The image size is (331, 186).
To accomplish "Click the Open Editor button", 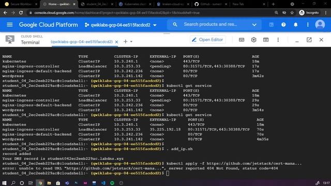I will click(x=208, y=40).
